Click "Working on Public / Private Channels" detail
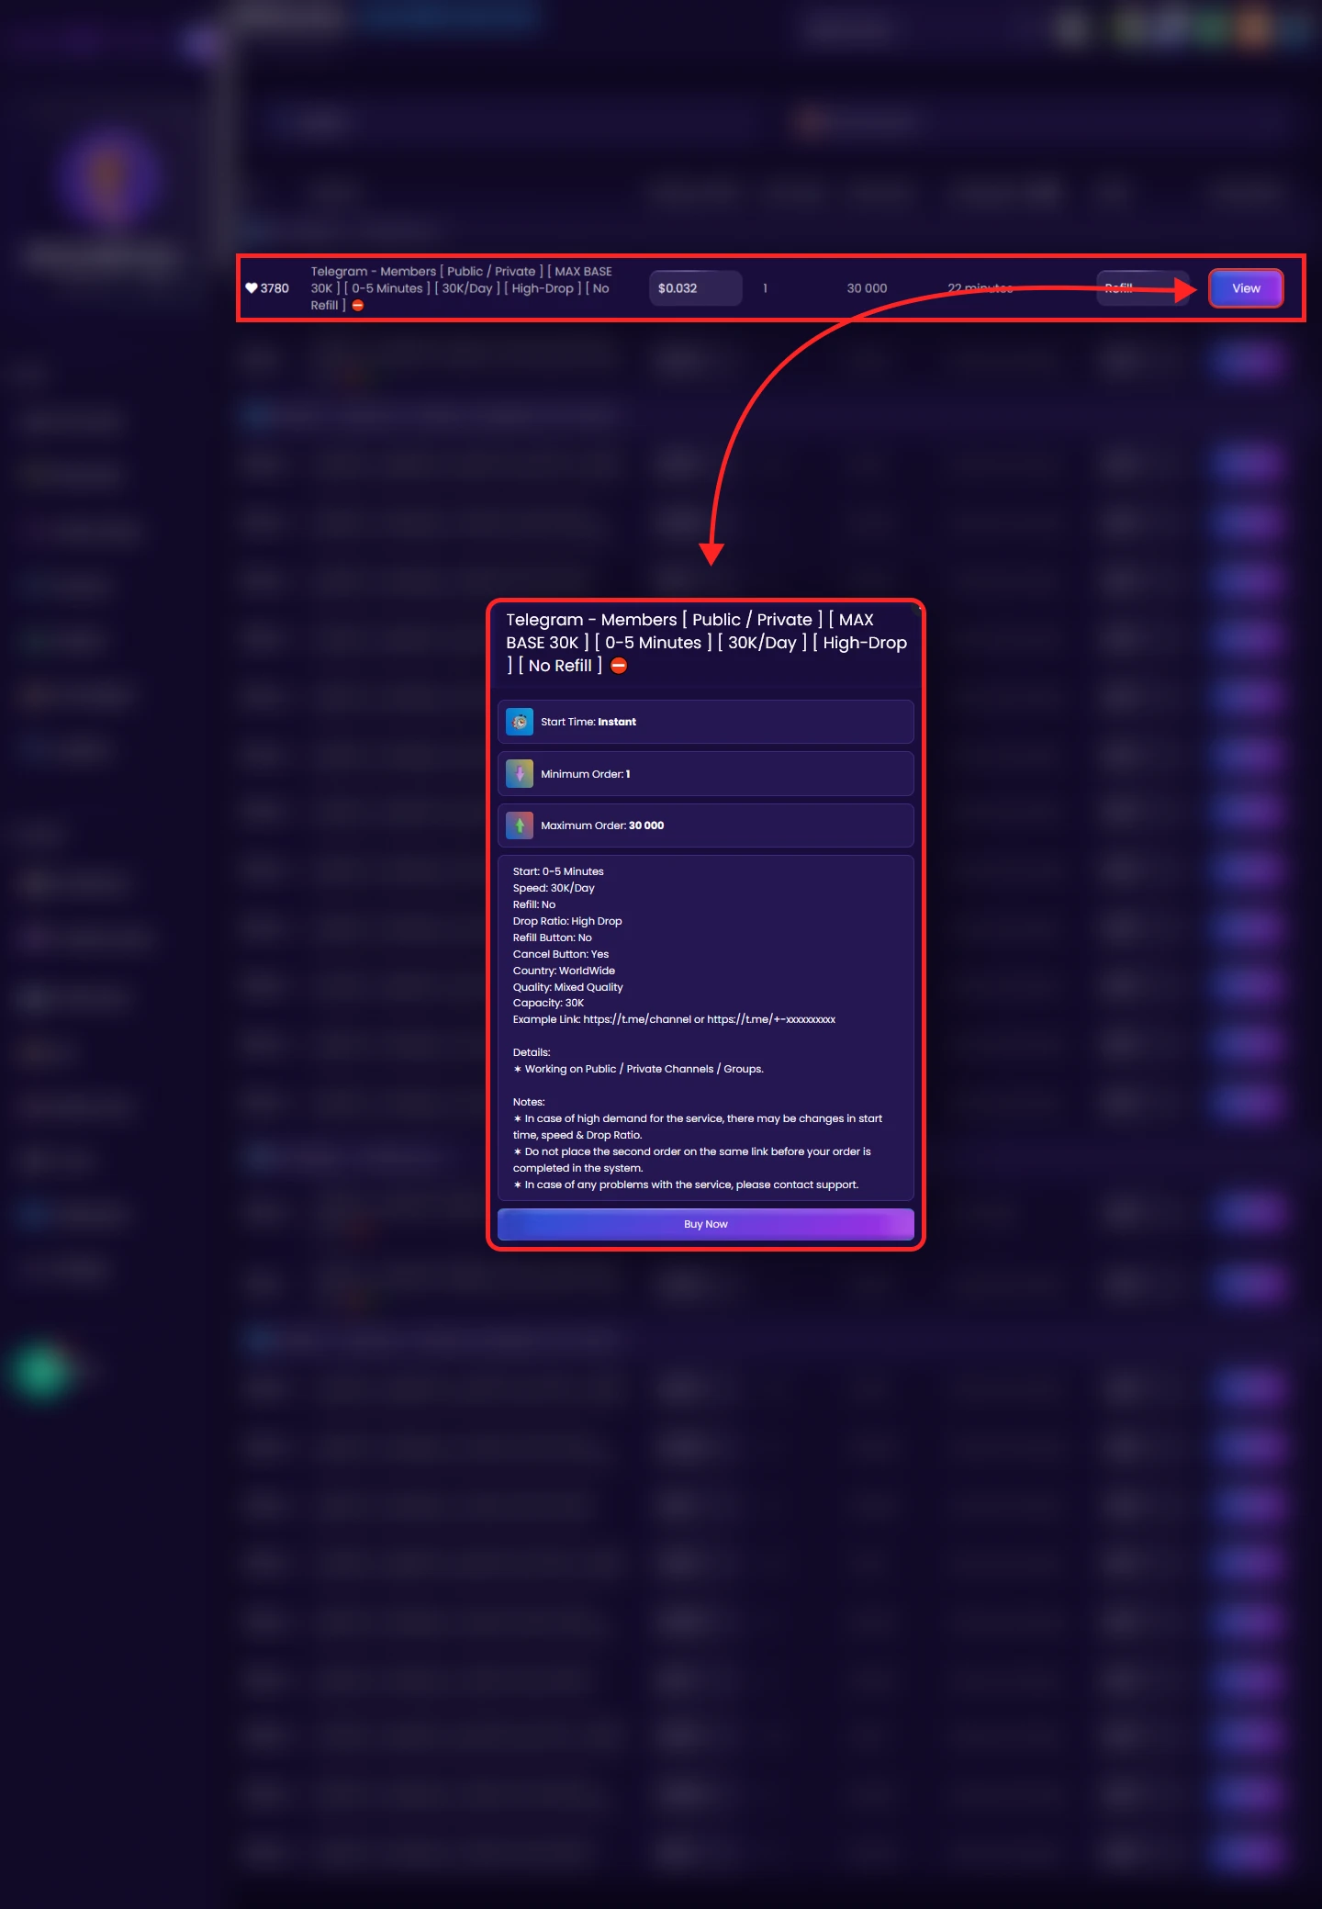Image resolution: width=1322 pixels, height=1909 pixels. (638, 1069)
